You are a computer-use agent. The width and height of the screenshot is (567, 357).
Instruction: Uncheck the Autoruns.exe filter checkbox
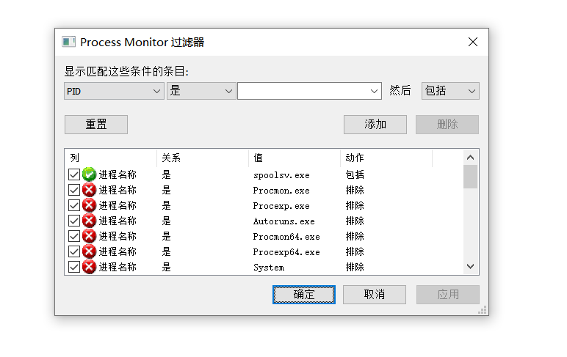click(74, 221)
